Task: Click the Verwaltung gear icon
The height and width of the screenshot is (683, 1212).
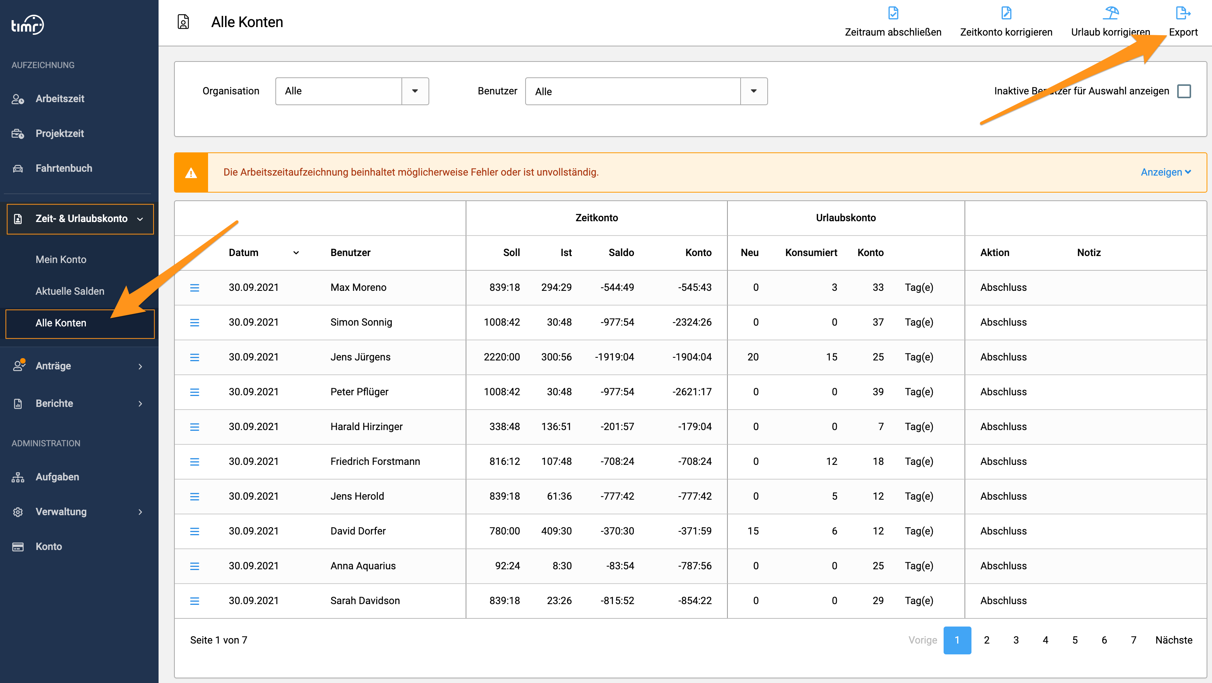Action: (18, 512)
